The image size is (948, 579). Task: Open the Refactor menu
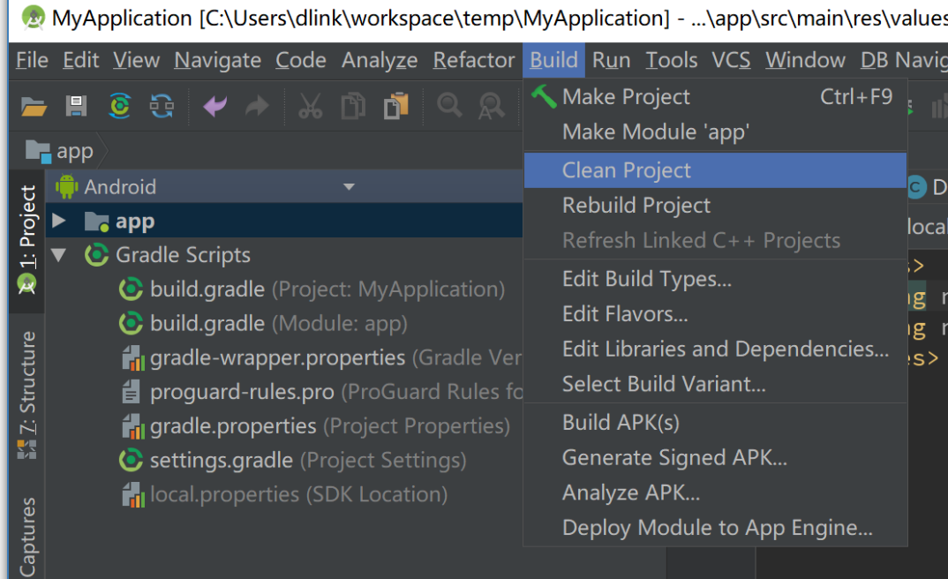(473, 60)
